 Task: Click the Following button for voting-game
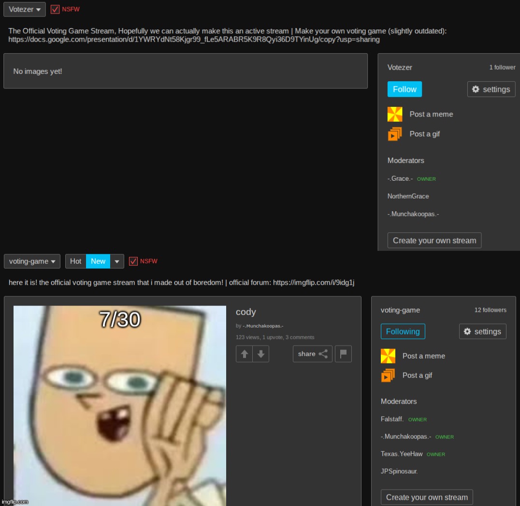point(403,332)
